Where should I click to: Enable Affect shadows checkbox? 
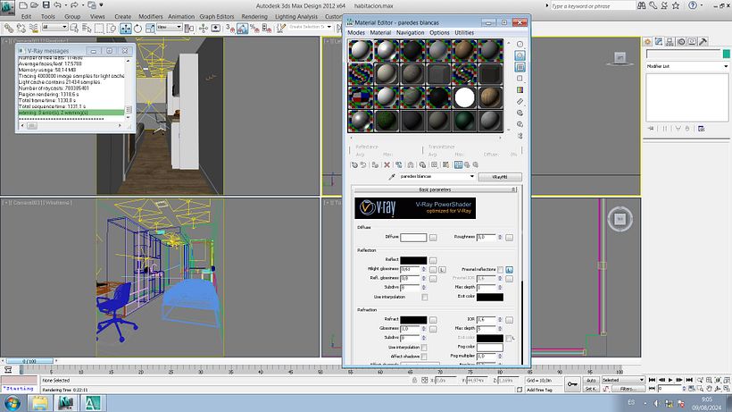(x=424, y=357)
